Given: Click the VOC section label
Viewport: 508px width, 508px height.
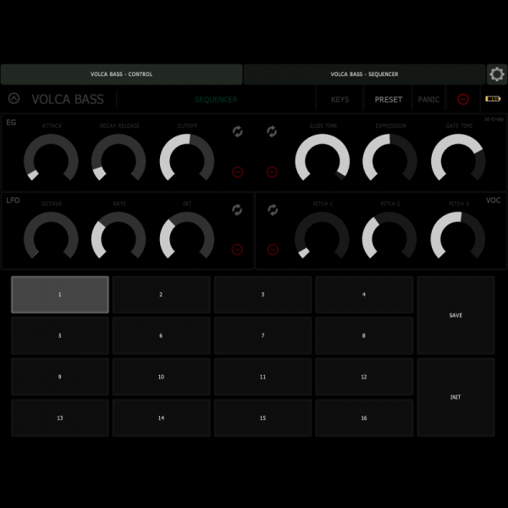Looking at the screenshot, I should tap(493, 200).
